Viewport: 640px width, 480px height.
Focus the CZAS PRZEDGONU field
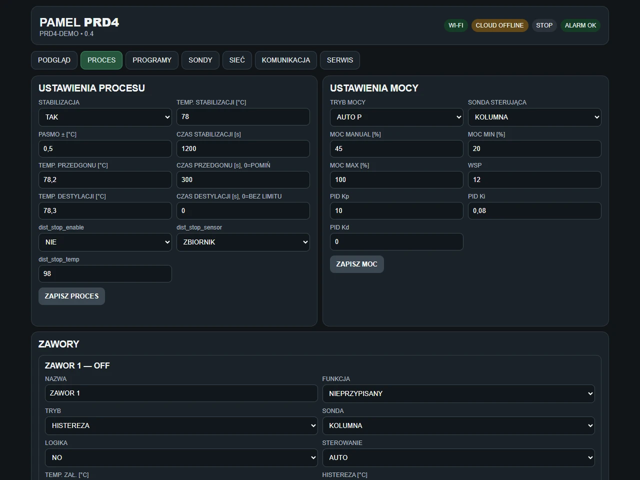[x=243, y=179]
